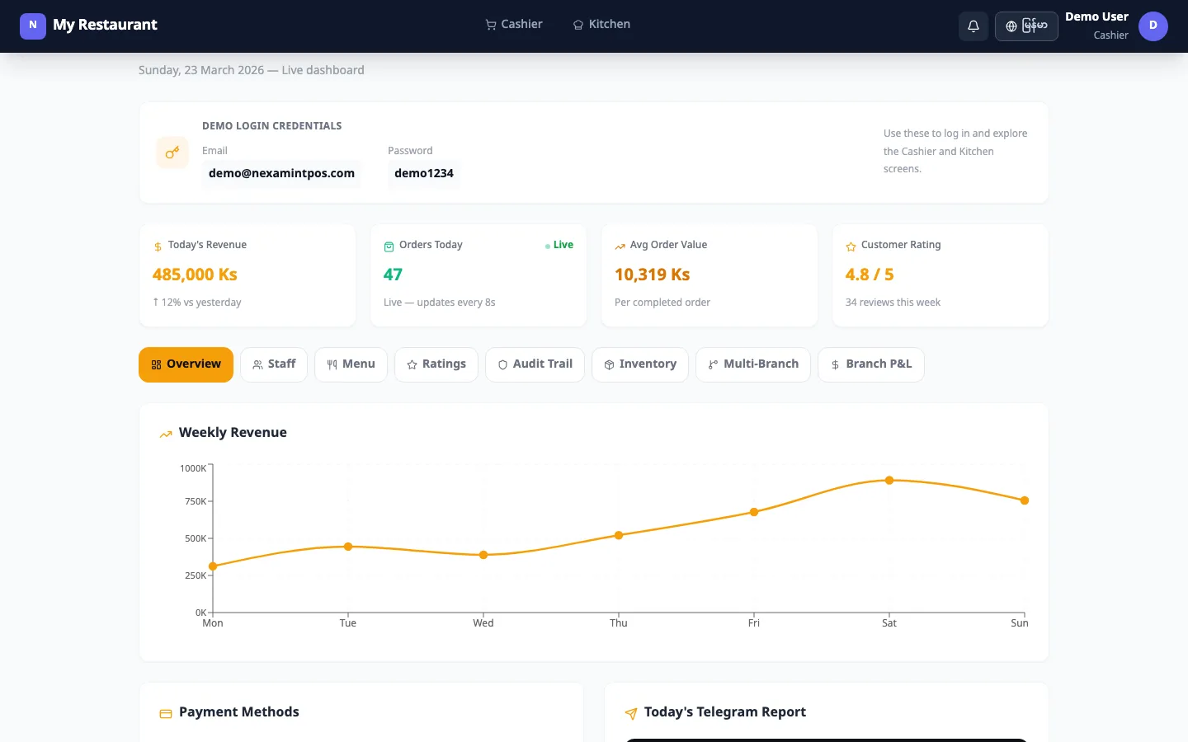Click the dollar icon beside Today's Revenue
1188x742 pixels.
[158, 247]
